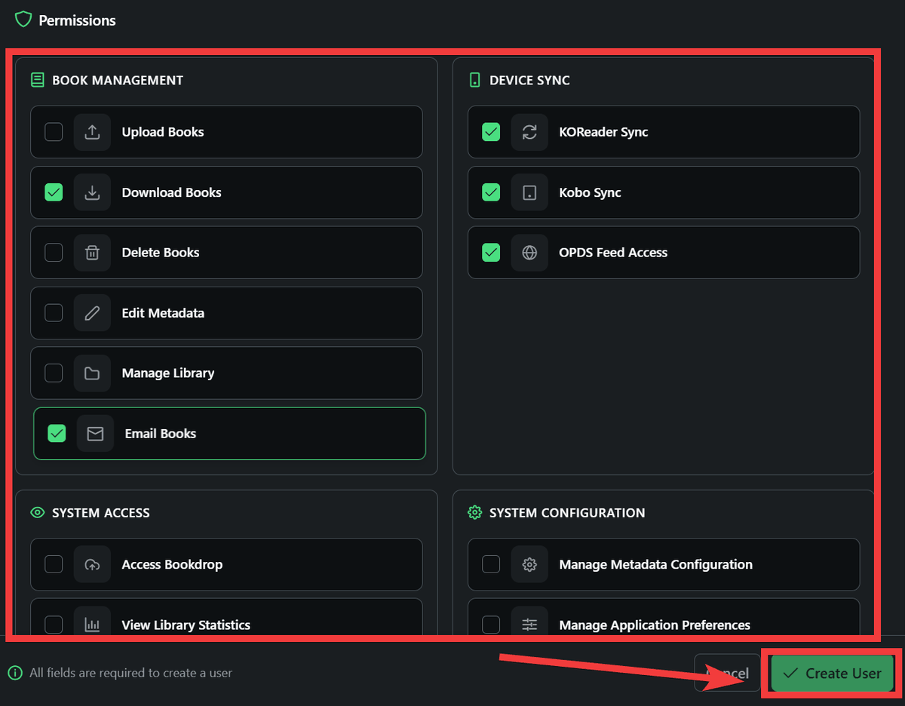Viewport: 905px width, 706px height.
Task: Disable the Kobo Sync checkbox
Action: click(491, 192)
